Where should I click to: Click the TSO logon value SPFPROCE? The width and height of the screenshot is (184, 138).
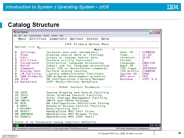(x=149, y=68)
